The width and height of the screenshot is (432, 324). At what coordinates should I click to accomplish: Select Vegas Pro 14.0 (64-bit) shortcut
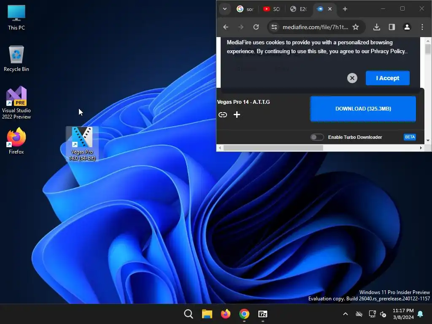tap(82, 143)
